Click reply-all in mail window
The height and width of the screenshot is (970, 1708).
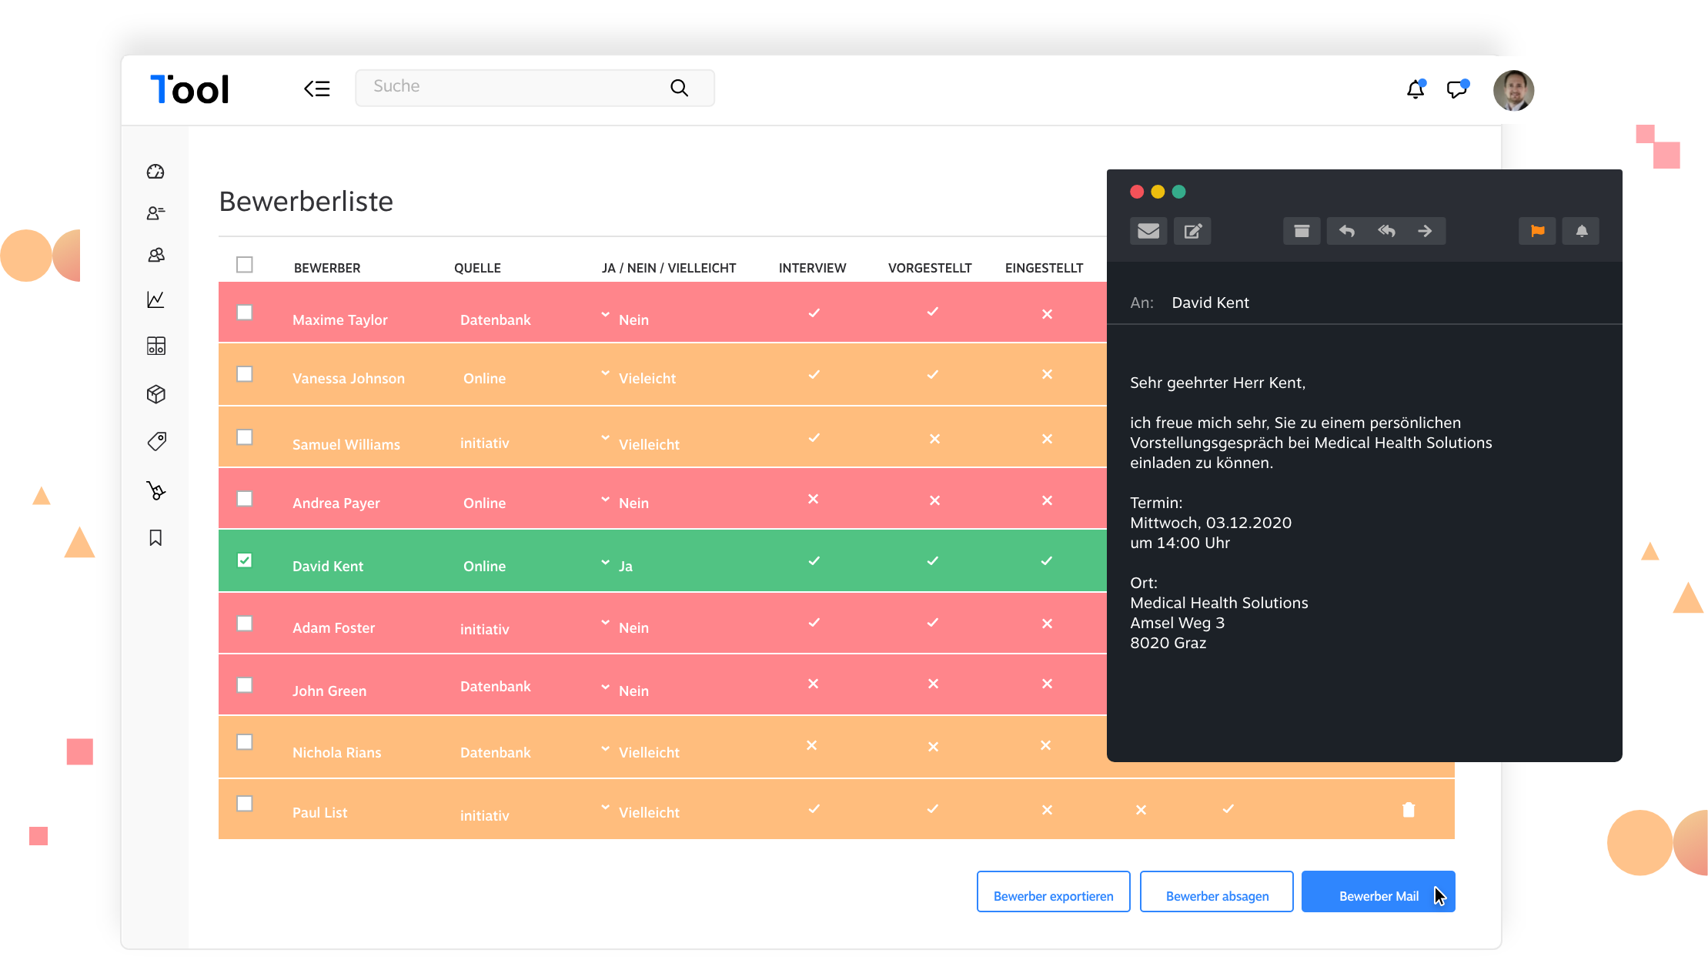click(1386, 231)
